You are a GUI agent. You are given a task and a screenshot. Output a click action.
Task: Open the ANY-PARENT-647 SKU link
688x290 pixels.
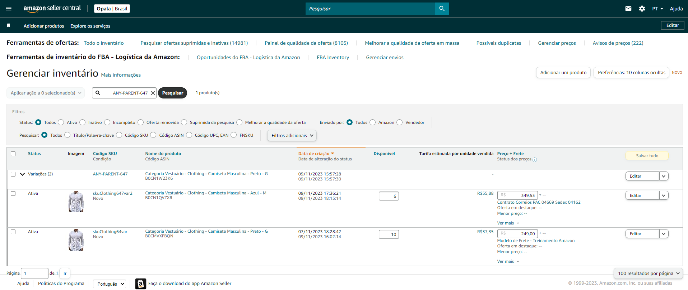tap(110, 174)
